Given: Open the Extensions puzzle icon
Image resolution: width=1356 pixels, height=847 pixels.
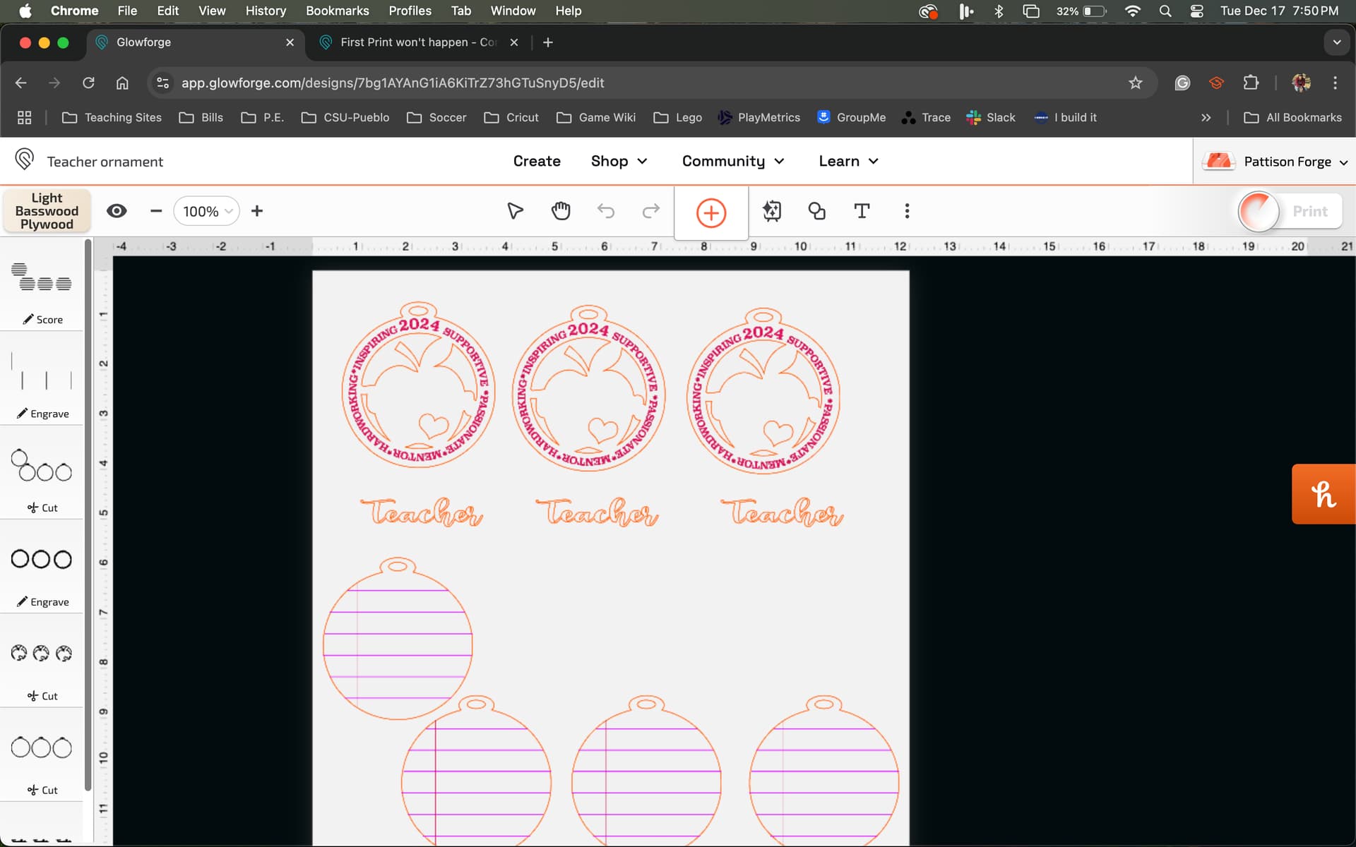Looking at the screenshot, I should pos(1251,83).
